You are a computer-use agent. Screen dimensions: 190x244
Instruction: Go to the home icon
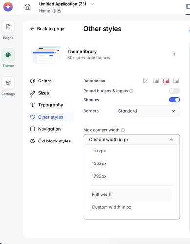click(27, 7)
